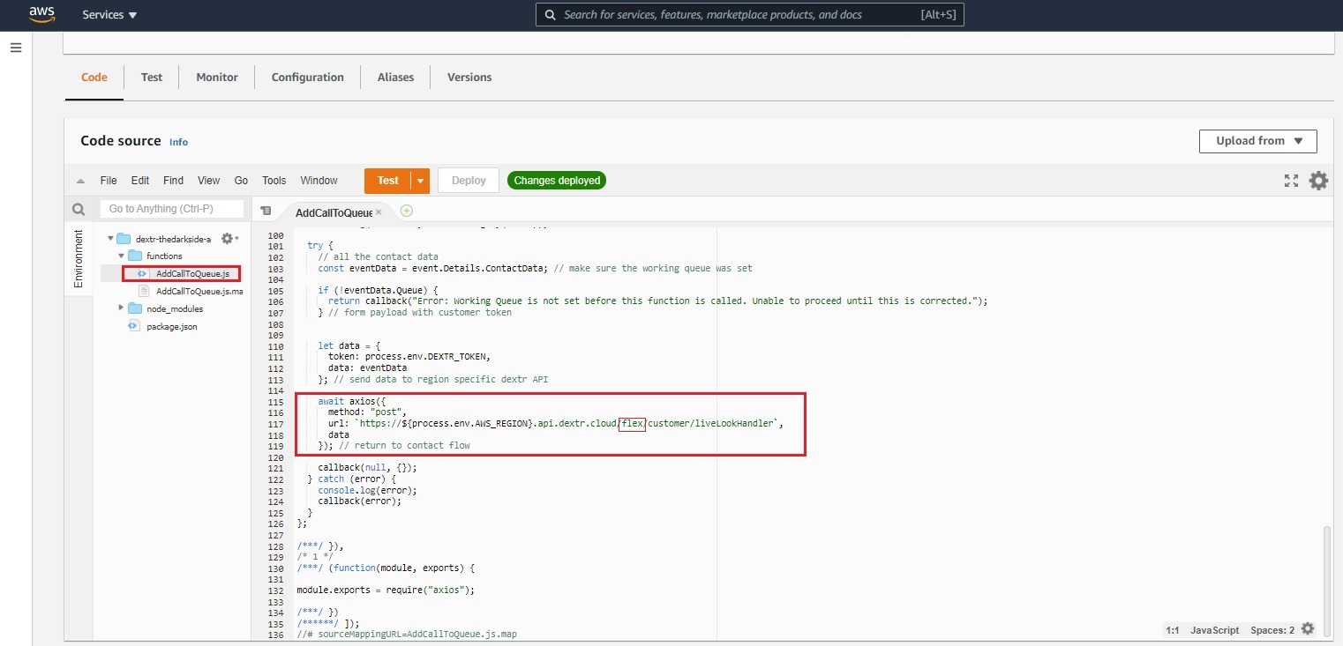Change language mode from JavaScript
The image size is (1343, 646).
tap(1214, 630)
